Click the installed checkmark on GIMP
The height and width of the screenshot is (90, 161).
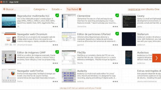[57, 52]
